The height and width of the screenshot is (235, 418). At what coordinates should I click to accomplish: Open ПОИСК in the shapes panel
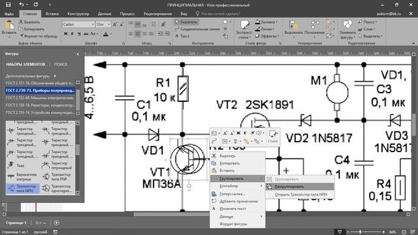[61, 64]
